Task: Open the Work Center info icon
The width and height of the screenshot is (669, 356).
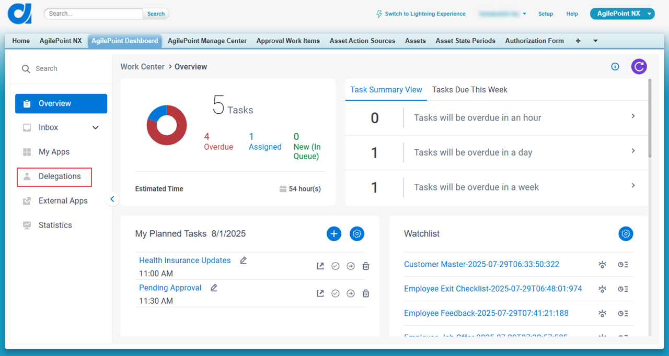Action: [x=615, y=66]
